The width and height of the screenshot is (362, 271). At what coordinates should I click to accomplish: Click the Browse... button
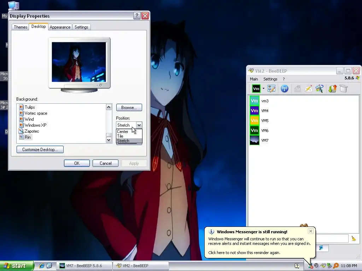coord(129,108)
